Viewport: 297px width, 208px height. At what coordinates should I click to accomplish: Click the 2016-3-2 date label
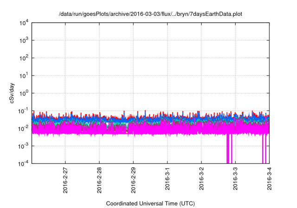point(201,179)
